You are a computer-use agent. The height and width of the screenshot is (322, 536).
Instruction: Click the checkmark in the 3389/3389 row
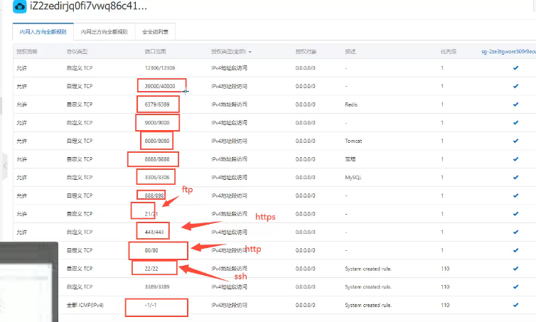515,286
